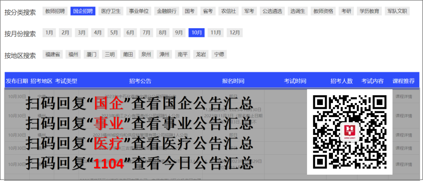Click the 考试内容 column header

tap(372, 81)
